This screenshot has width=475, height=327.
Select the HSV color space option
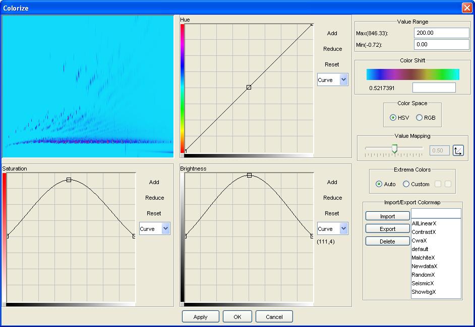tap(393, 118)
